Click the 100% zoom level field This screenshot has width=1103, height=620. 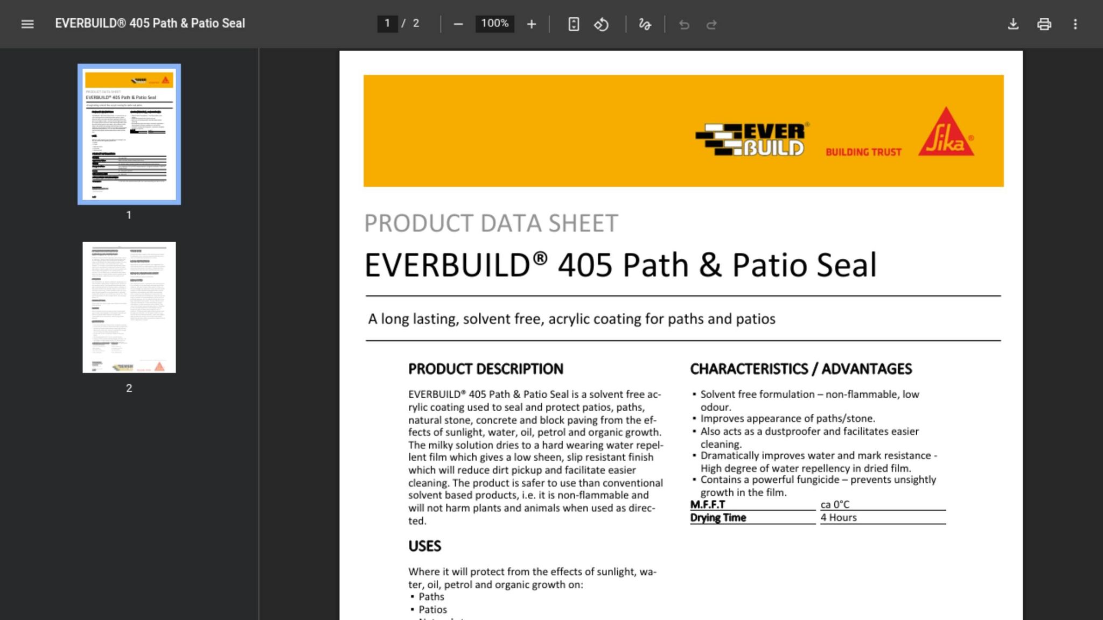coord(495,24)
